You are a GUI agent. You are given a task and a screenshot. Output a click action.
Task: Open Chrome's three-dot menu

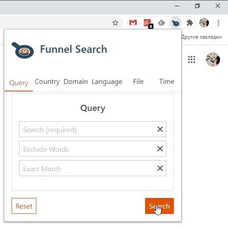pos(218,23)
